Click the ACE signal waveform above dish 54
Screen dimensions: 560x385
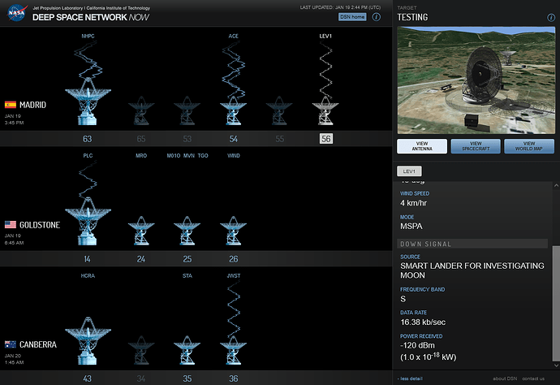pyautogui.click(x=234, y=70)
